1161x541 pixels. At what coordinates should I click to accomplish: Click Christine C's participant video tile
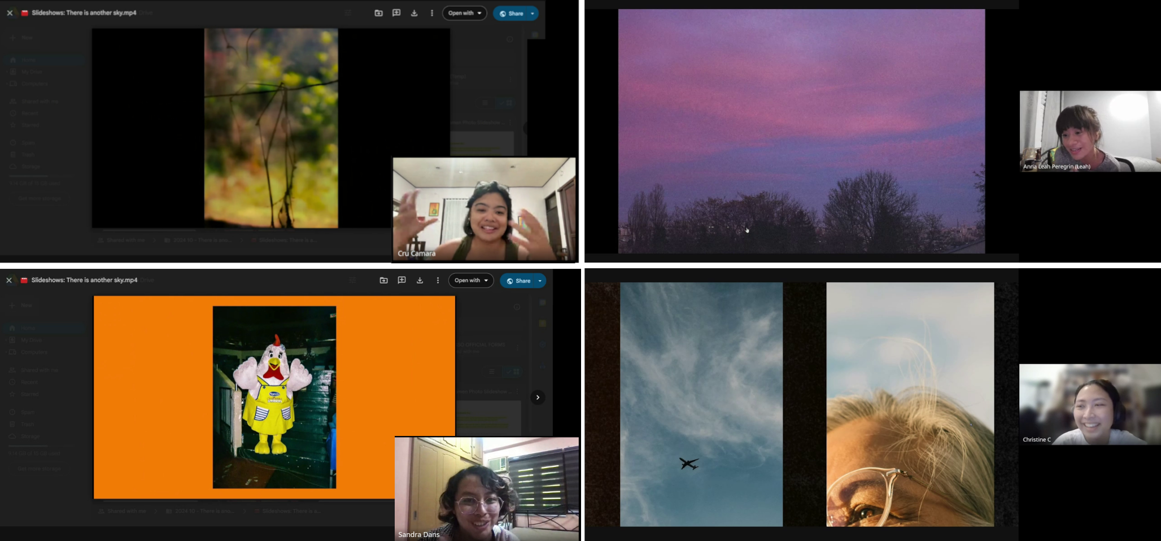coord(1089,404)
